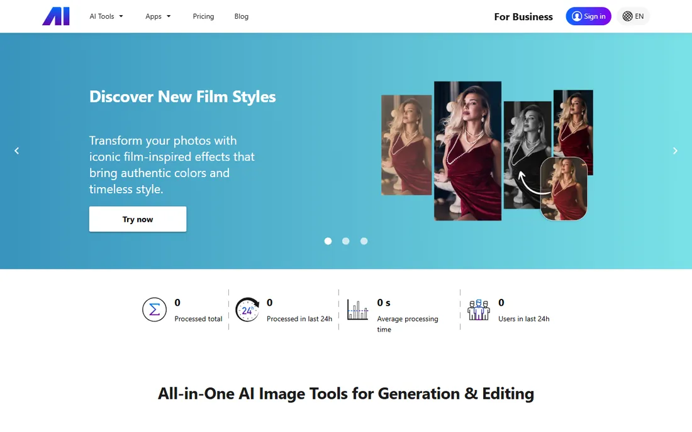Select the third carousel dot indicator
This screenshot has width=692, height=432.
click(364, 241)
